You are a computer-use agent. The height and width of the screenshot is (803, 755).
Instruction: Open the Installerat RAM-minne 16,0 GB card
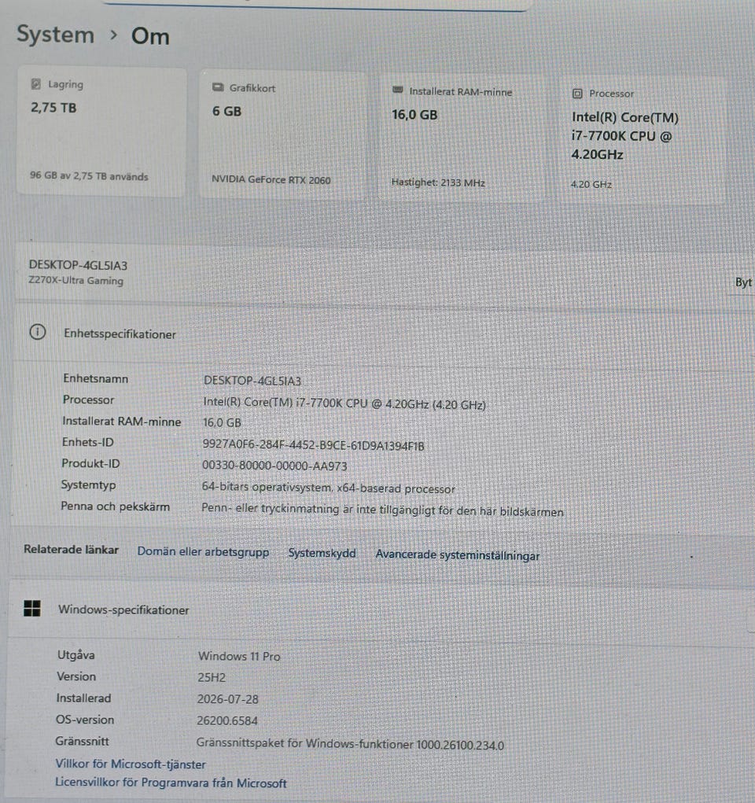click(462, 138)
